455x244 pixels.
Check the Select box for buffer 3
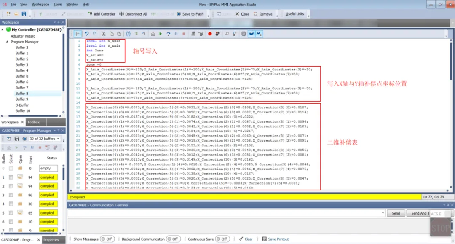click(11, 195)
